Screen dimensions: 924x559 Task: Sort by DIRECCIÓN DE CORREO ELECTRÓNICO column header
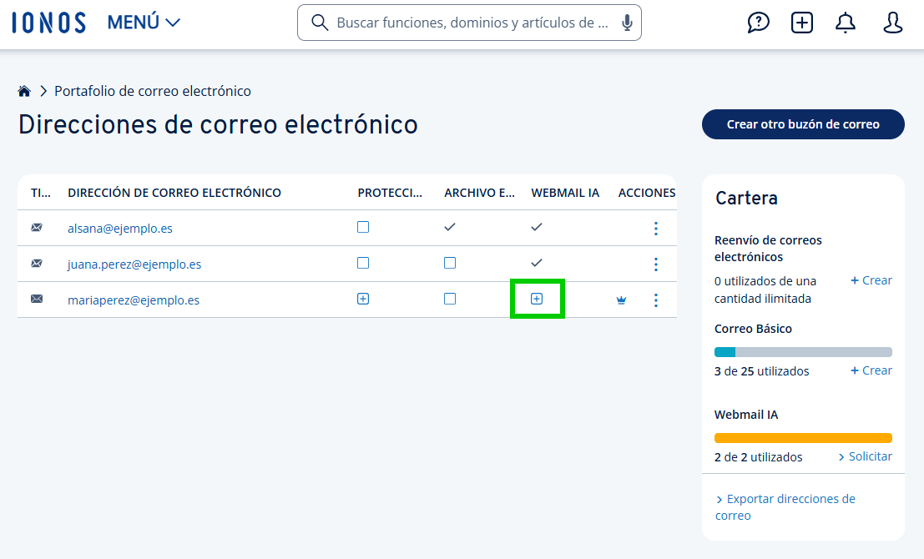[x=174, y=193]
